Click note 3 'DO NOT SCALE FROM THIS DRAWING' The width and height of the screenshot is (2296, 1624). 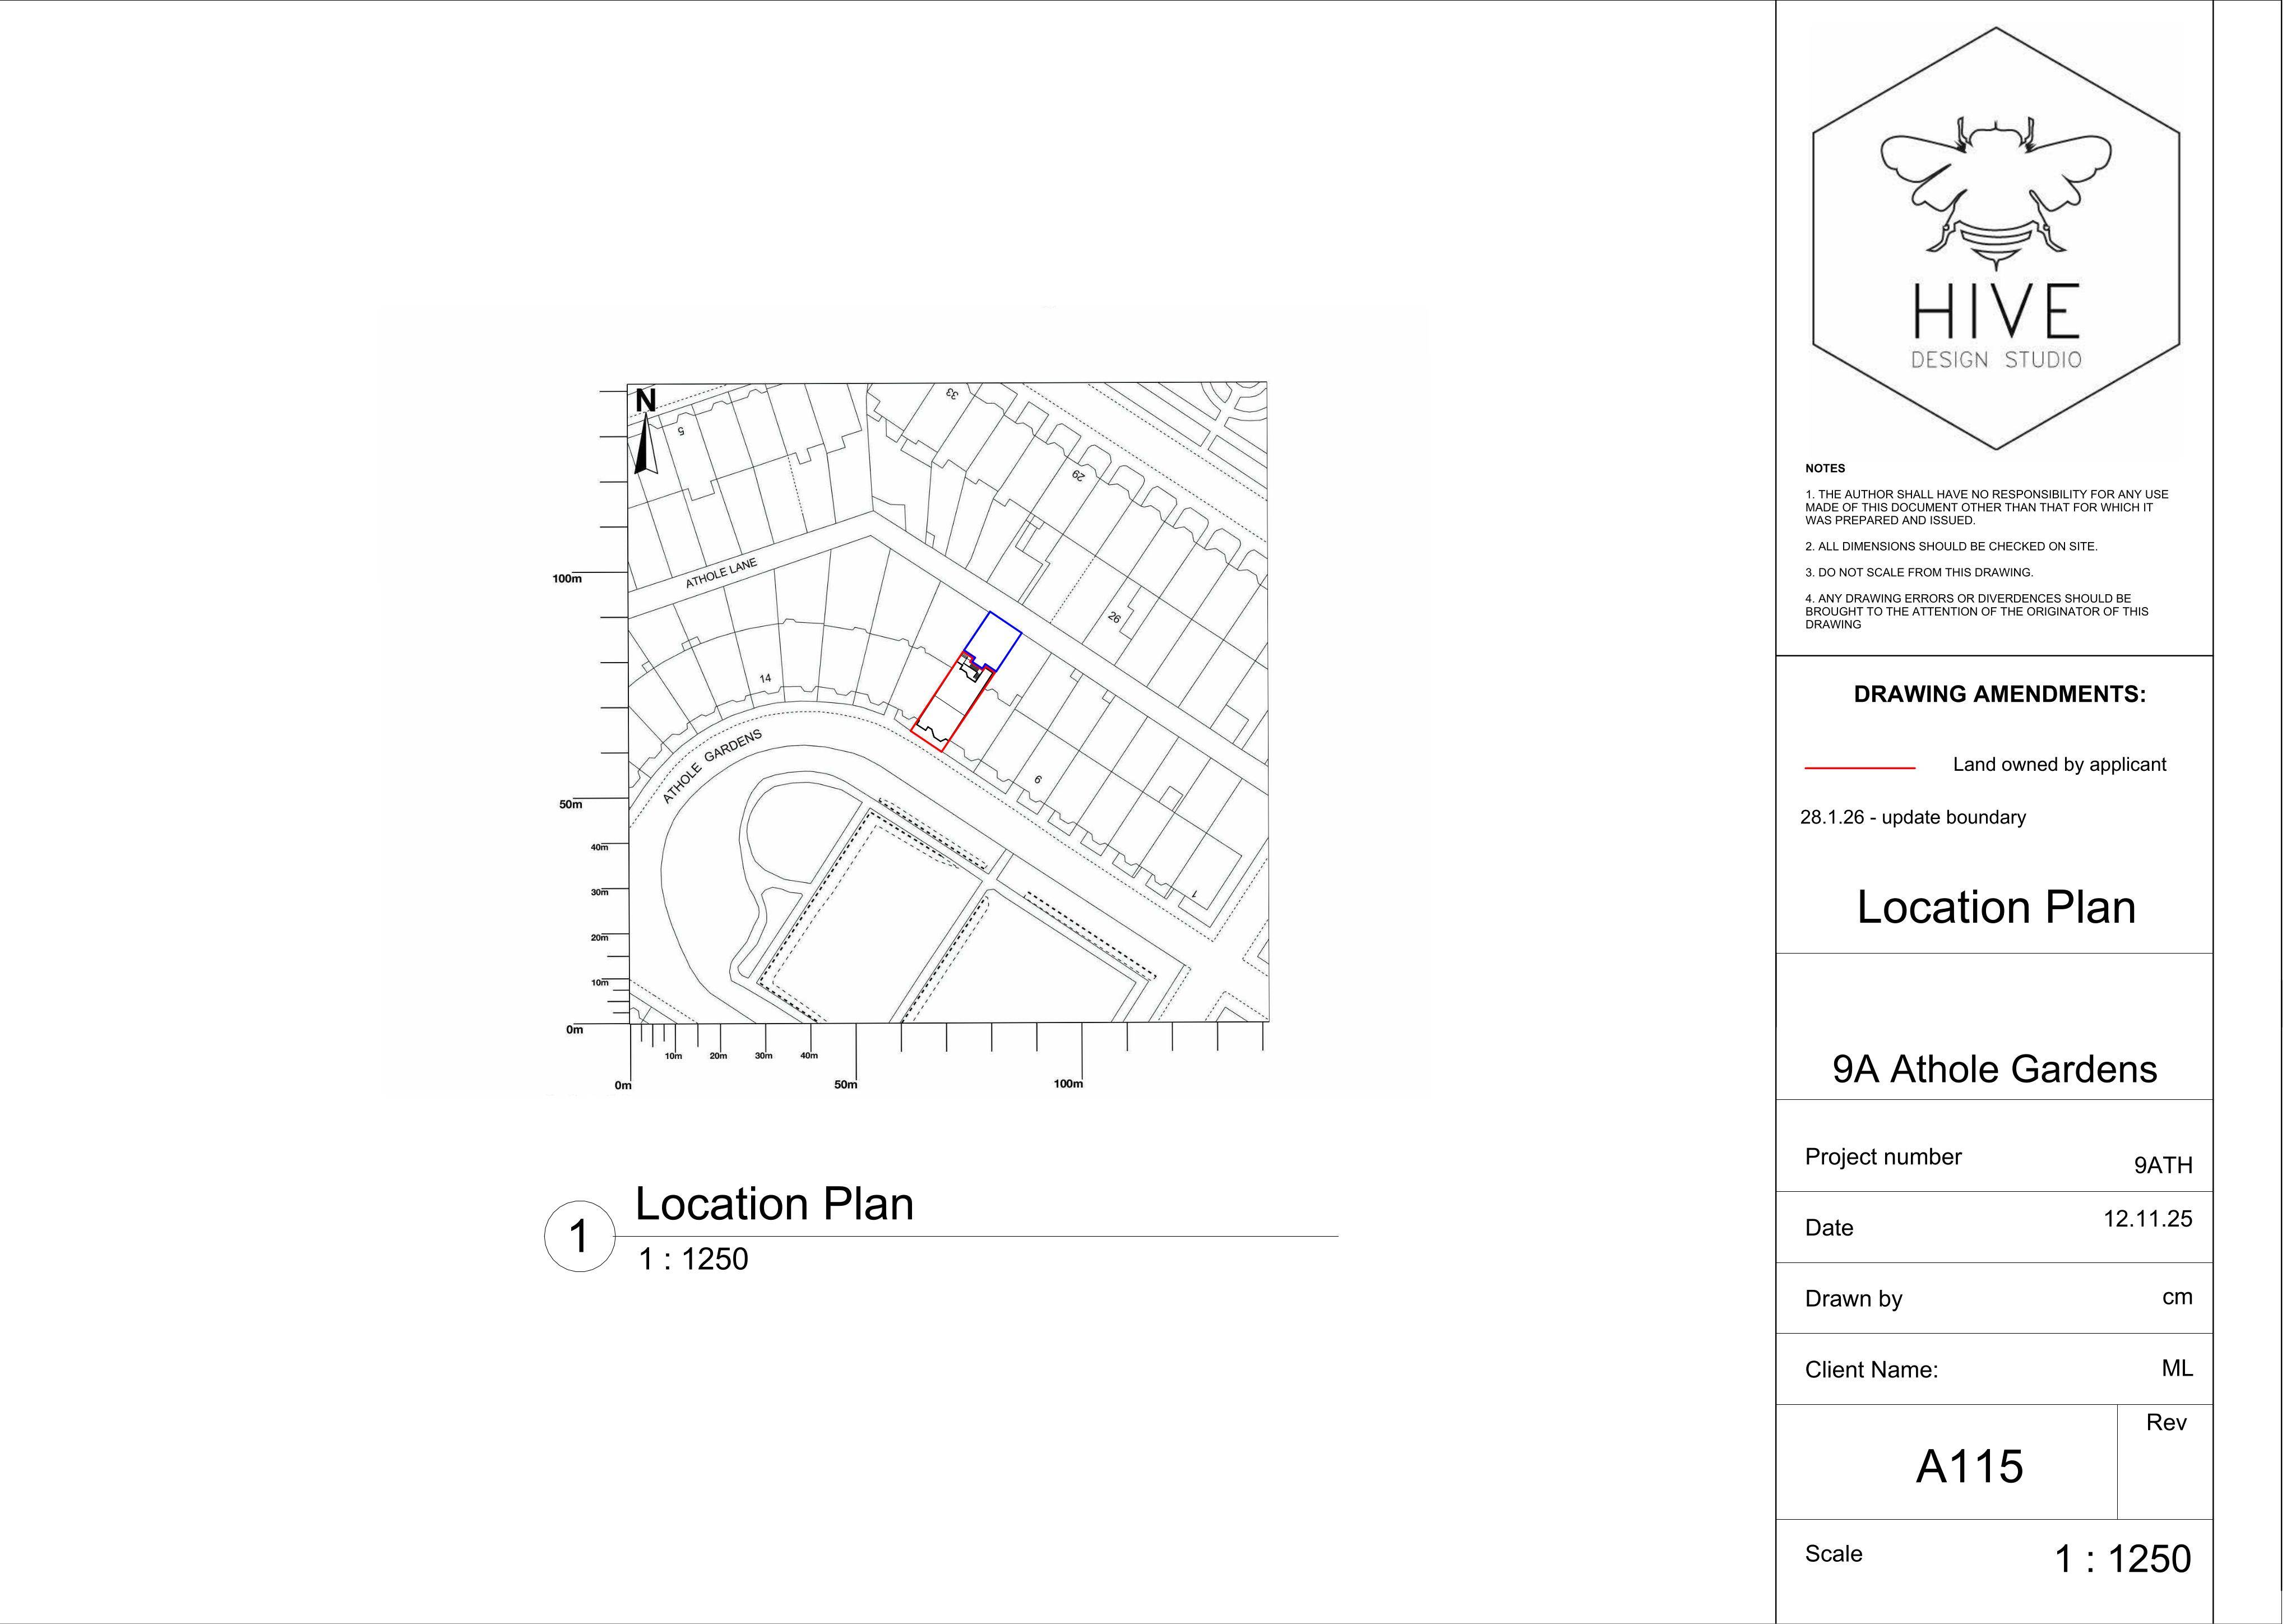(x=1919, y=573)
